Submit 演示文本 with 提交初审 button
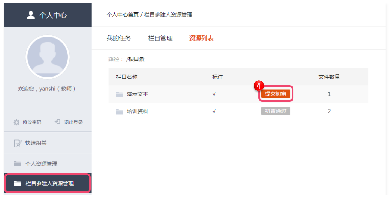 click(276, 94)
